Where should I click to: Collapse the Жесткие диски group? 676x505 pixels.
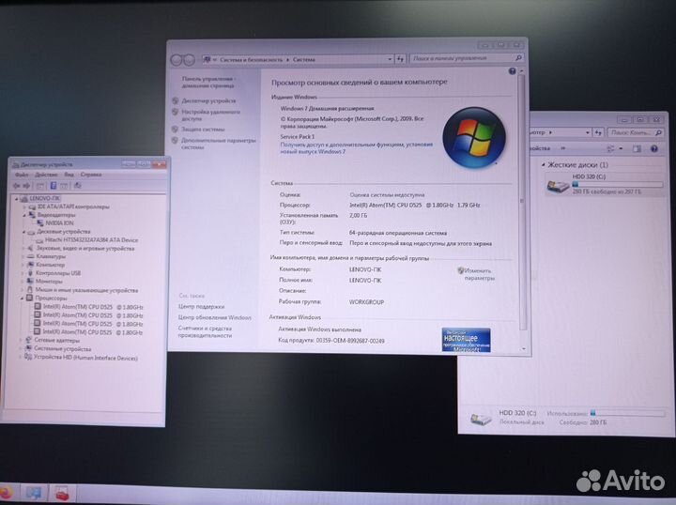(544, 164)
